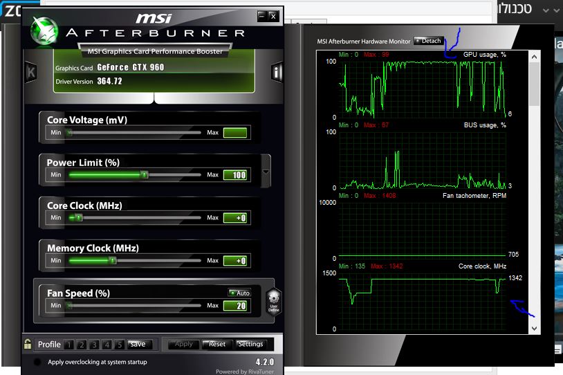Open the information i side button

[x=277, y=72]
